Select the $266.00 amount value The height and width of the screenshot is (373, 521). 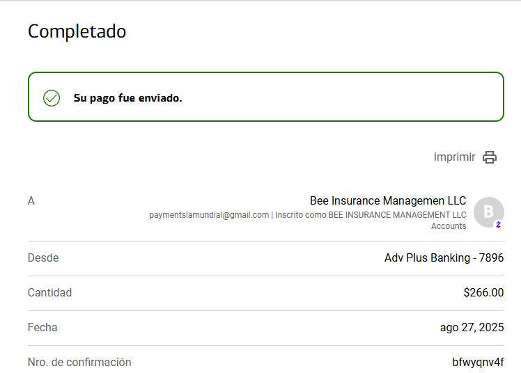(483, 293)
